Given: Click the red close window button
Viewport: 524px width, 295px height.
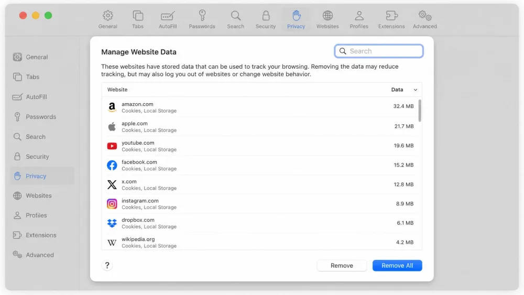Looking at the screenshot, I should (x=23, y=15).
